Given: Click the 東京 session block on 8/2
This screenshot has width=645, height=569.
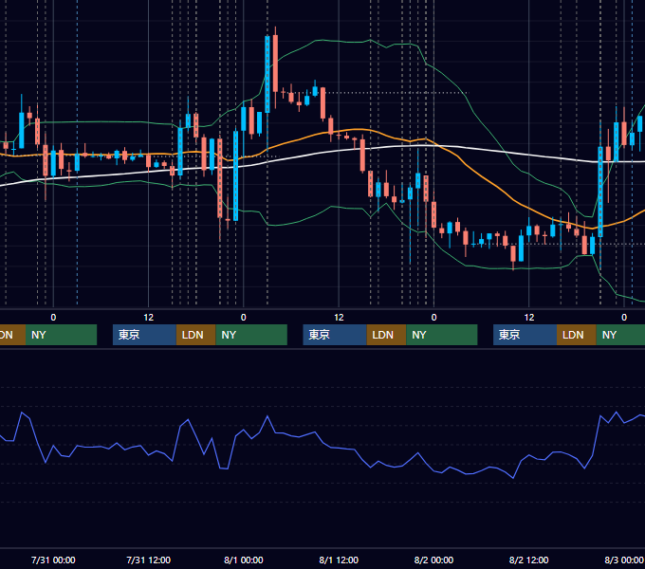Looking at the screenshot, I should tap(525, 335).
